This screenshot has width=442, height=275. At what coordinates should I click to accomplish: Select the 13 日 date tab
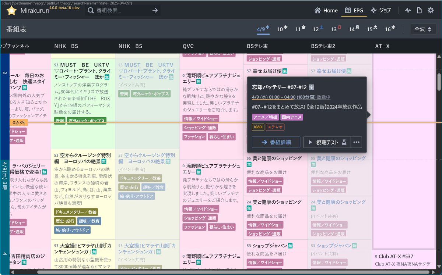tap(336, 29)
